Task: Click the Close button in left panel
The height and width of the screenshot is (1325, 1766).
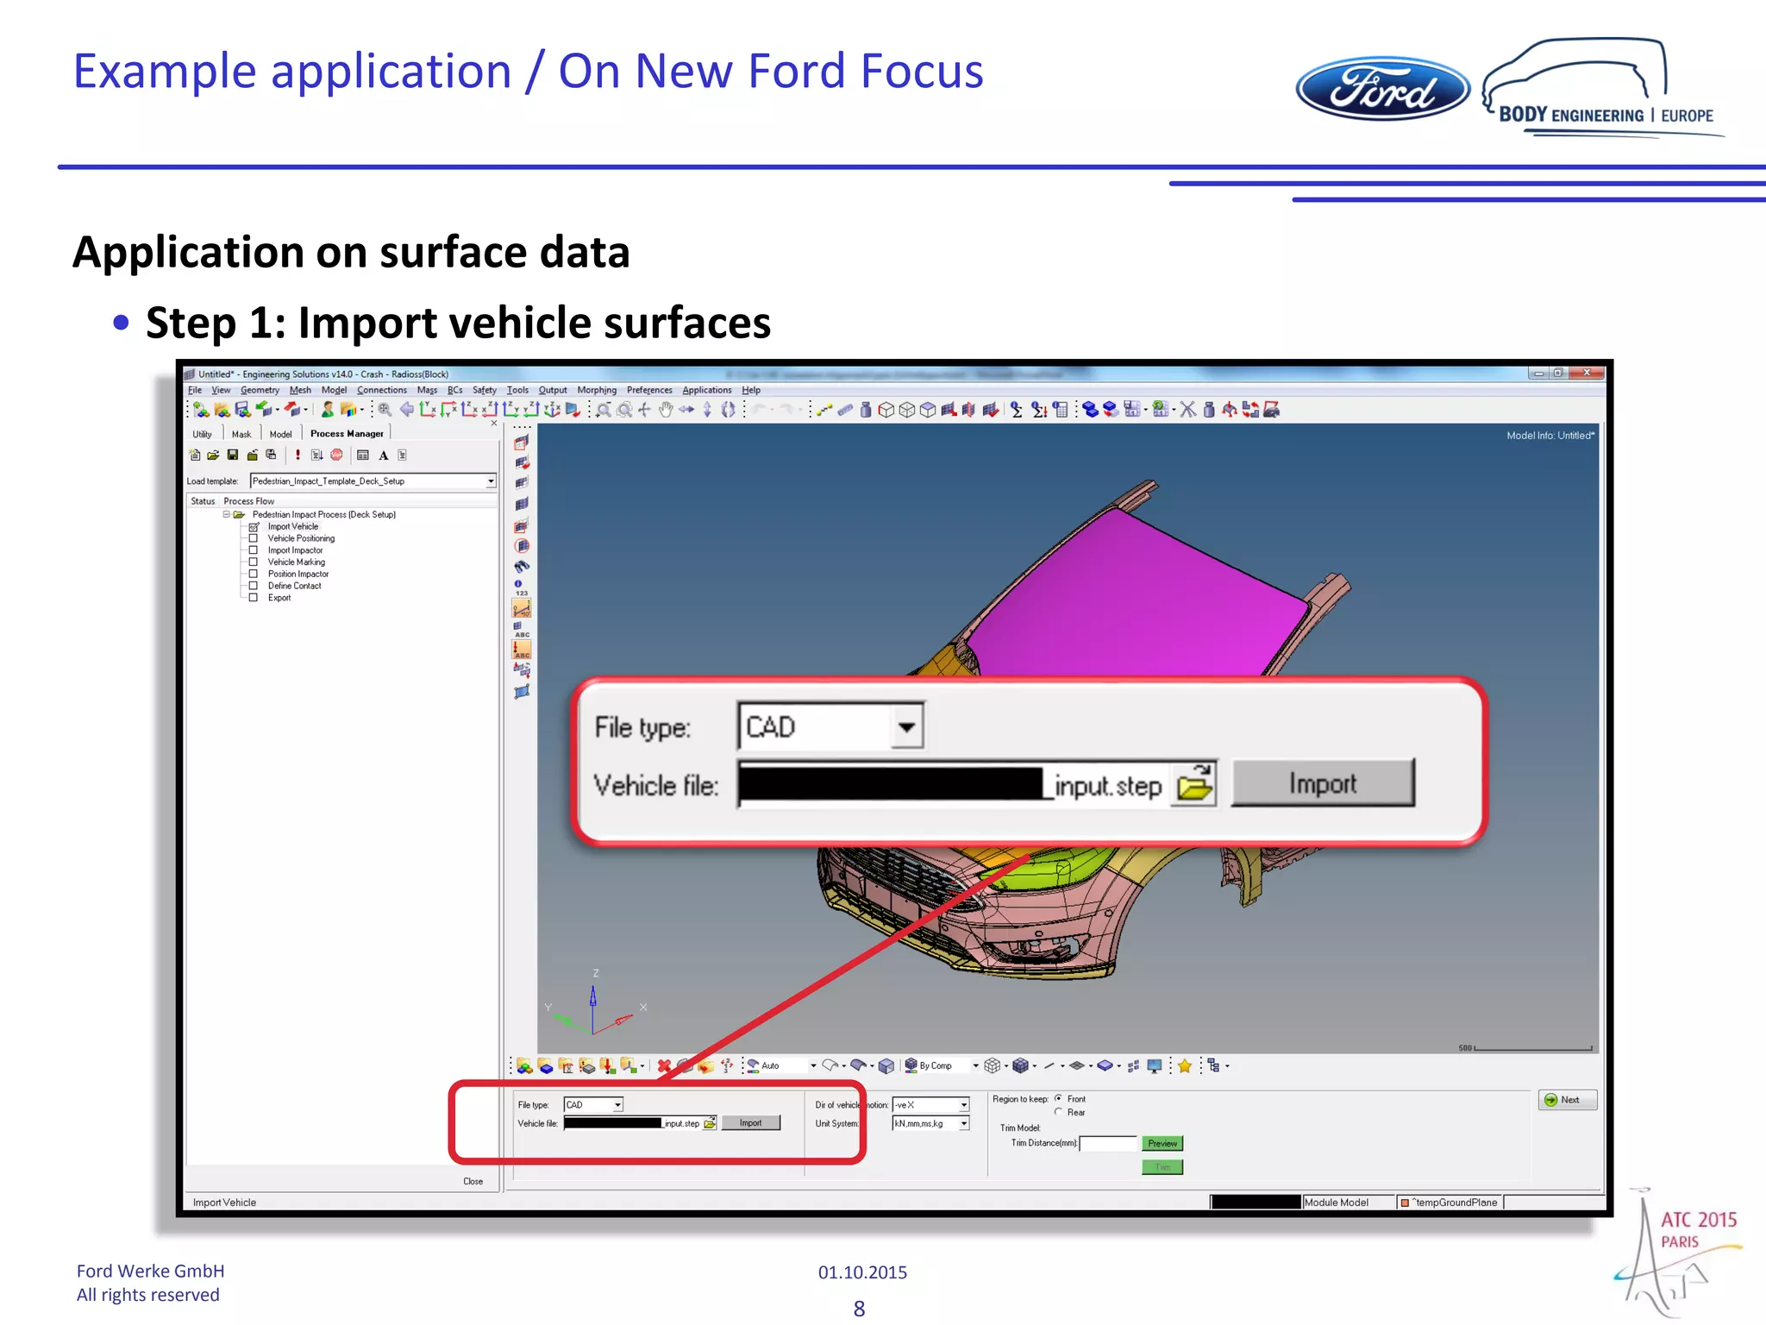Action: (x=473, y=1182)
